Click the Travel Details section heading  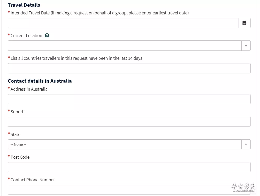point(24,5)
